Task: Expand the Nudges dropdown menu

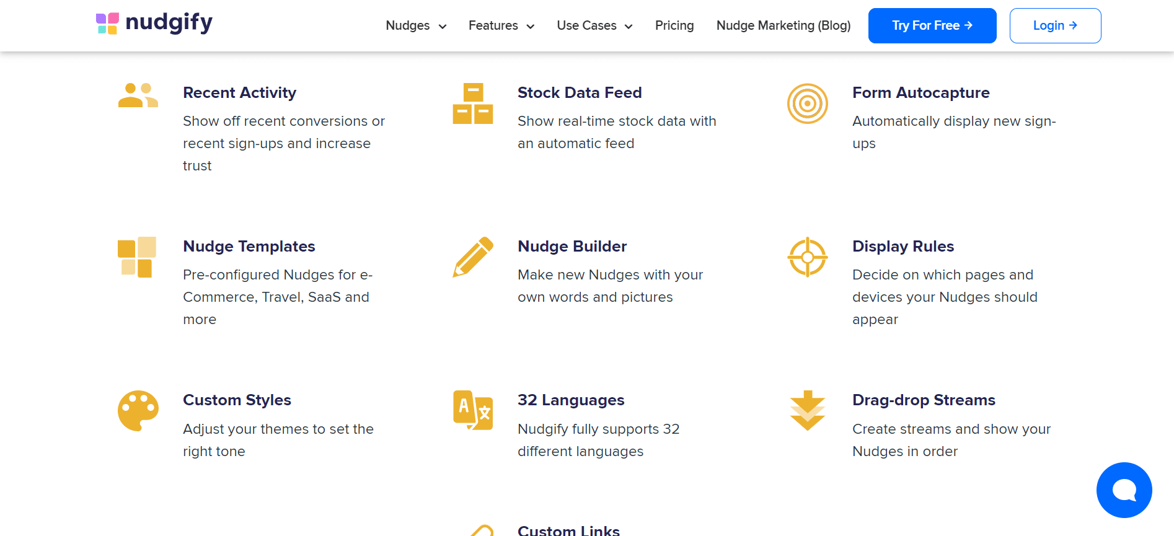Action: tap(416, 26)
